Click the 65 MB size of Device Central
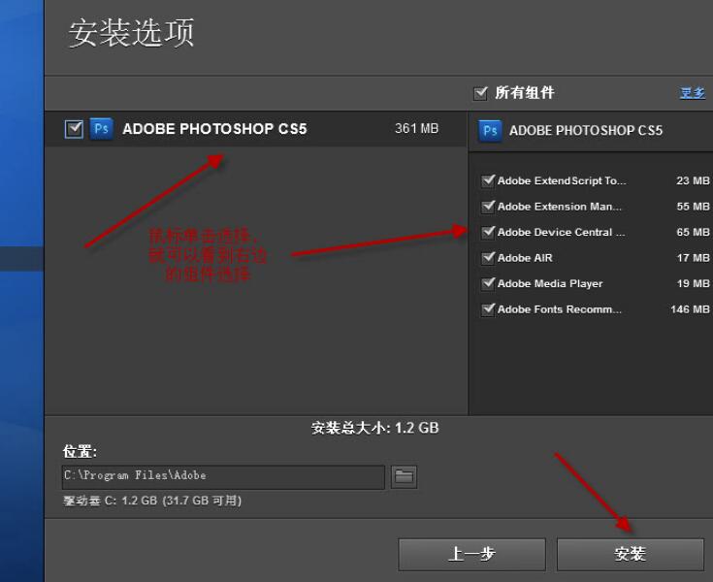This screenshot has width=713, height=582. click(x=693, y=233)
